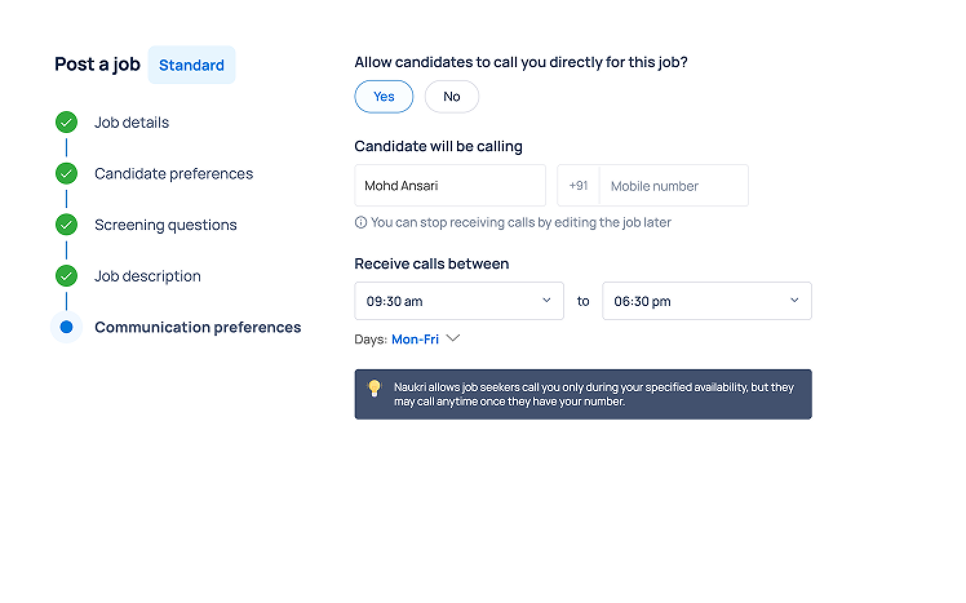Click the green checkmark beside Candidate preferences
The height and width of the screenshot is (603, 966).
(66, 173)
